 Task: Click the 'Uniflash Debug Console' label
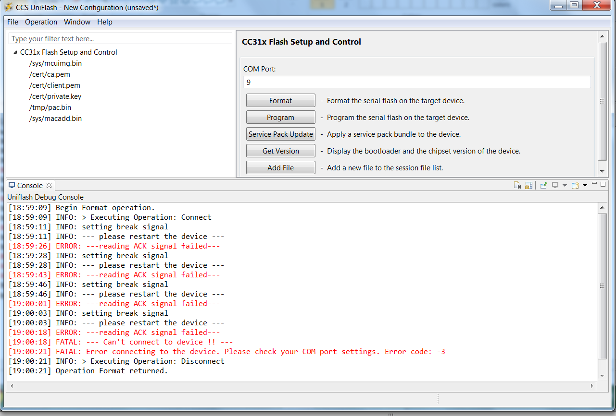click(x=45, y=197)
